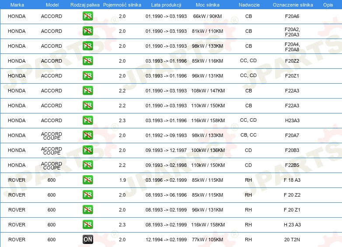Select the engine code F20Z1 cell
Screen dimensions: 342x247
(292, 76)
